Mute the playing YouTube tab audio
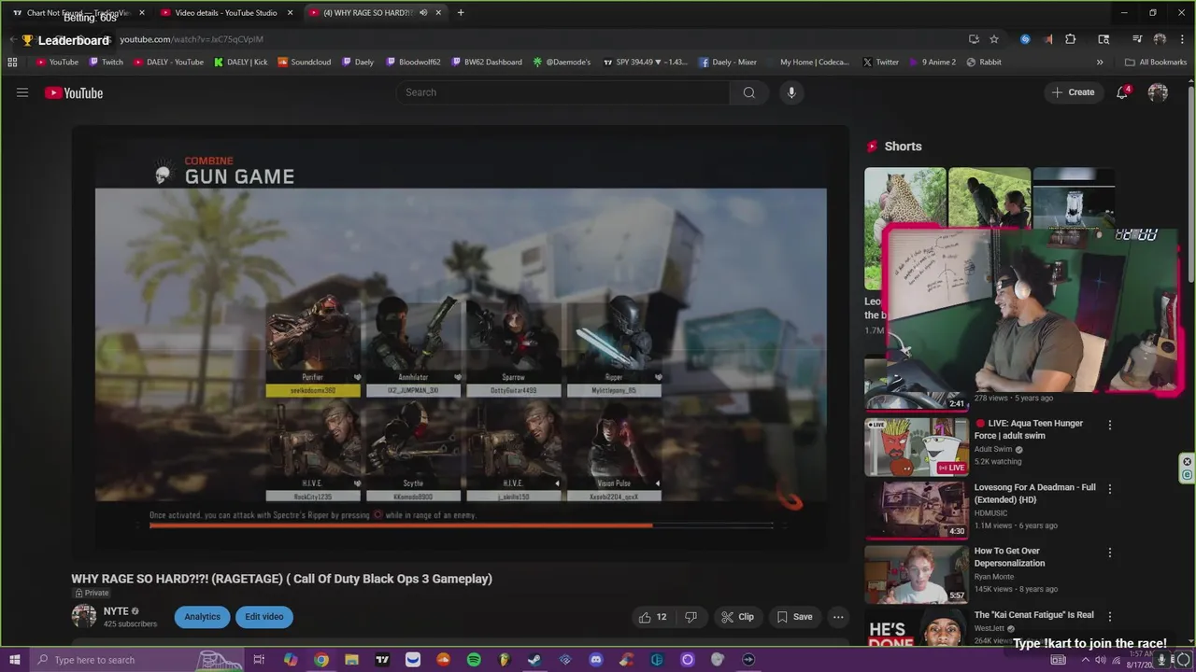The width and height of the screenshot is (1196, 672). click(423, 13)
